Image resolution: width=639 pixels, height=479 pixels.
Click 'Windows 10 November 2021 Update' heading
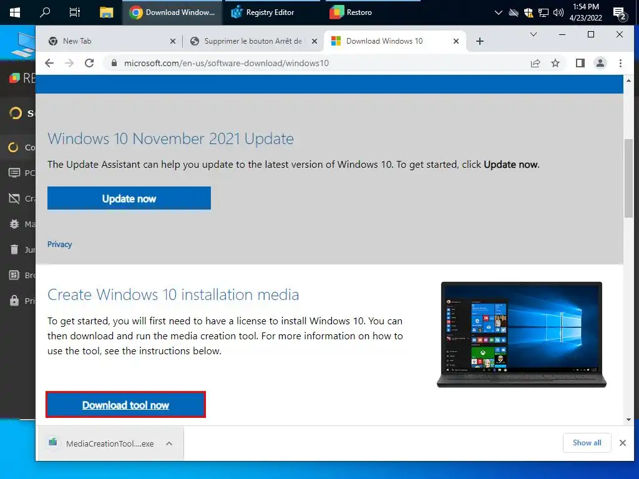click(170, 138)
